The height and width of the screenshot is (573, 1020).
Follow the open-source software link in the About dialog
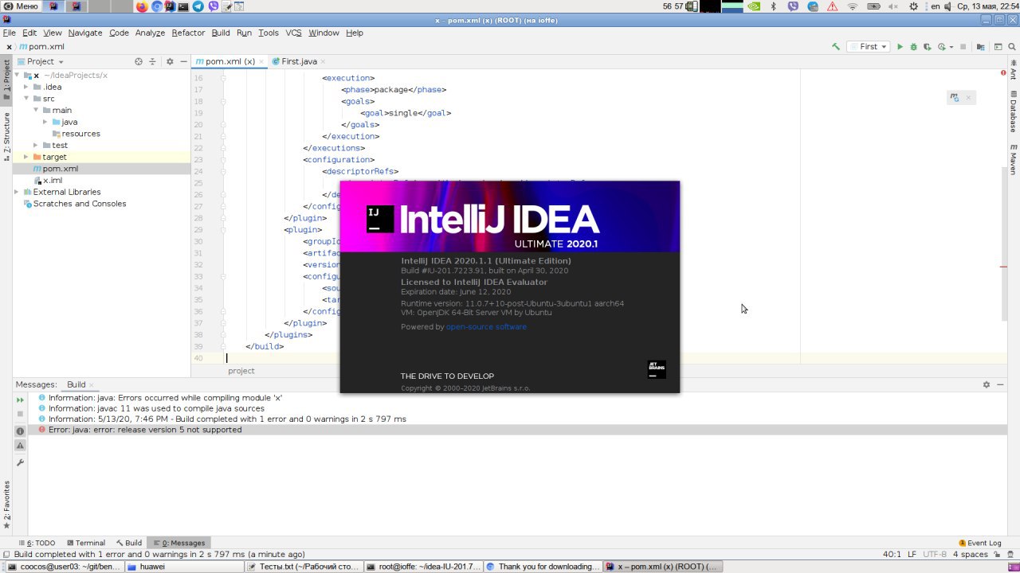(486, 327)
